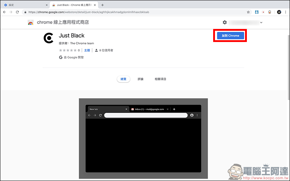Open the orange shield extension icon
The width and height of the screenshot is (290, 181).
pyautogui.click(x=270, y=12)
